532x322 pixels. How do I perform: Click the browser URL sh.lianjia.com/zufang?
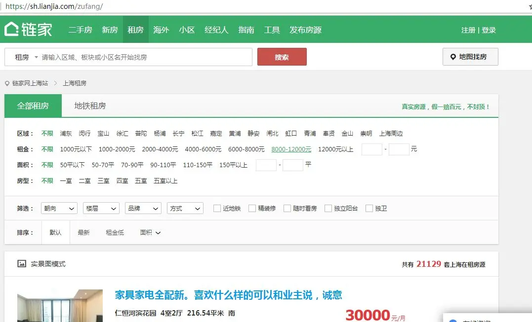click(54, 6)
